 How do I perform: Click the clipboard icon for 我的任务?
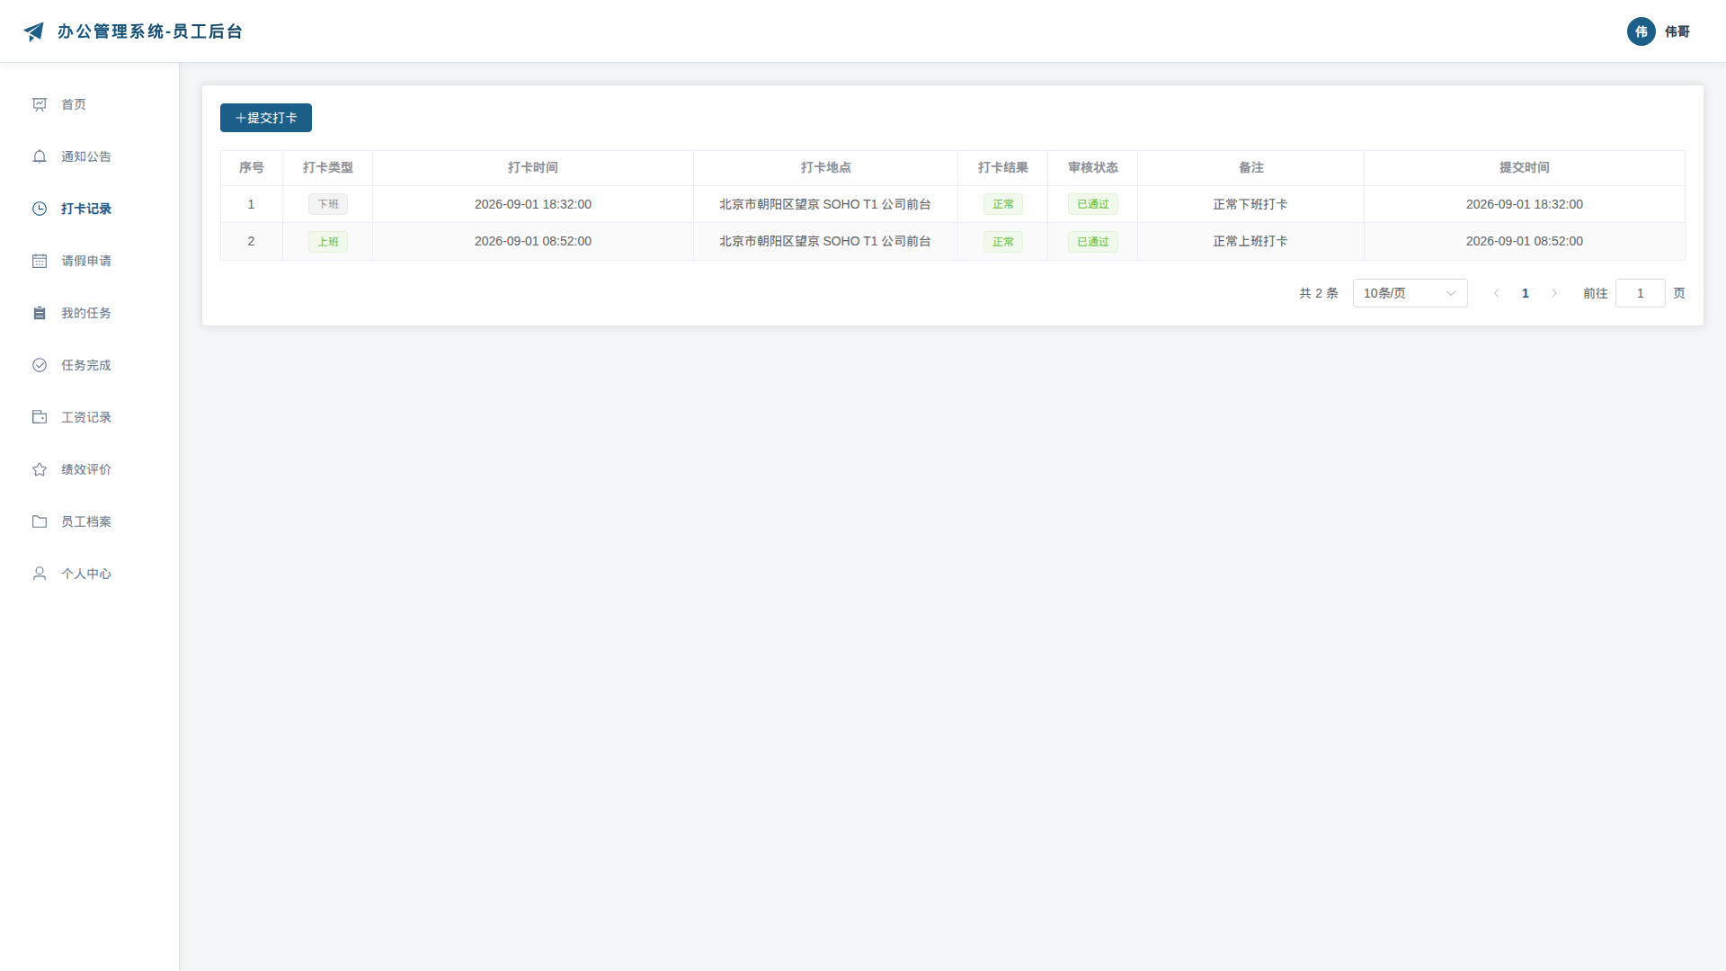coord(40,313)
